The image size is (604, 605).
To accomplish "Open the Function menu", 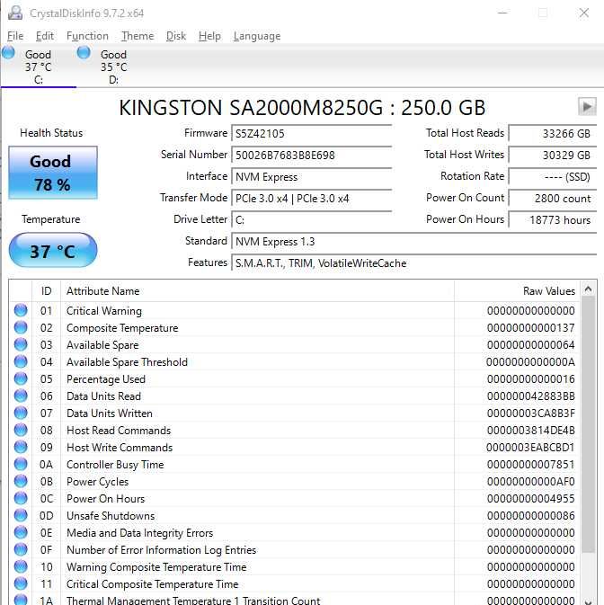I will click(x=87, y=36).
